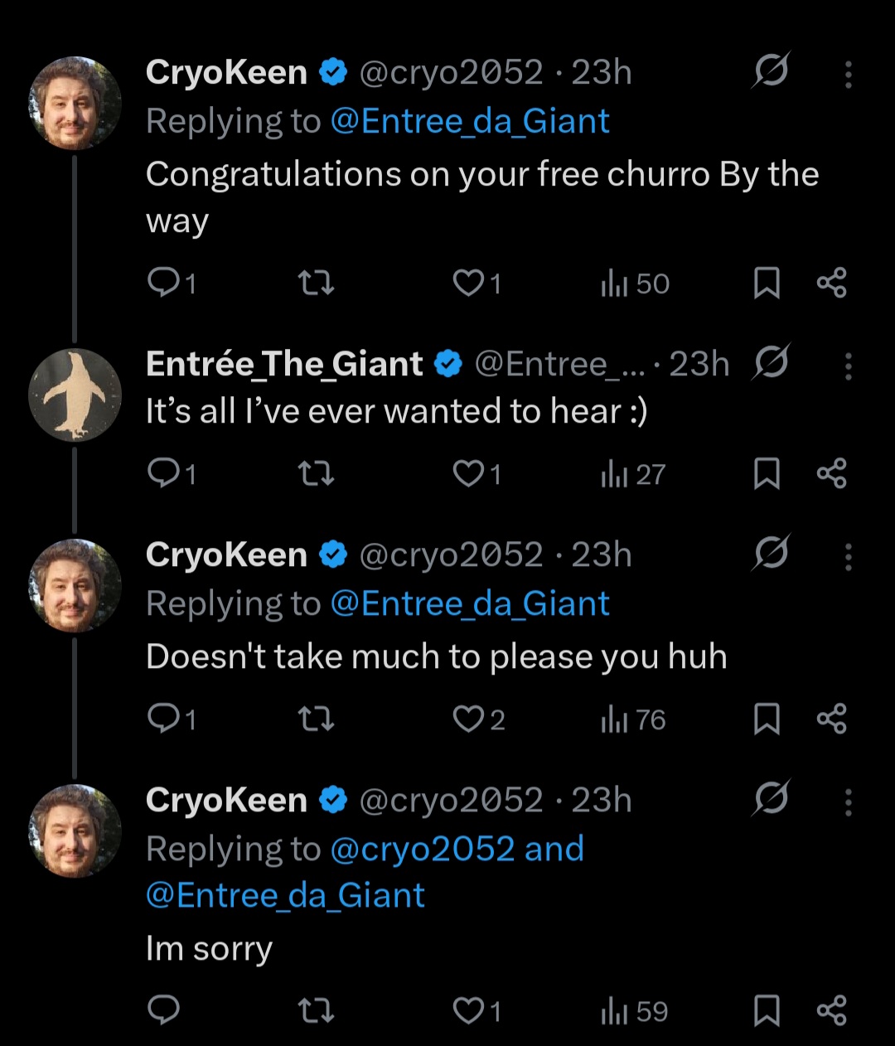Screen dimensions: 895x1046
Task: Open Entrée_The_Giant's penguin profile picture
Action: pos(75,395)
